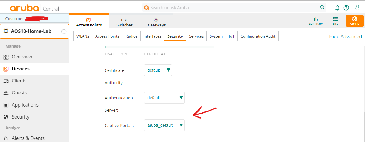This screenshot has height=142, width=365.
Task: Open the Services tab
Action: (x=196, y=36)
